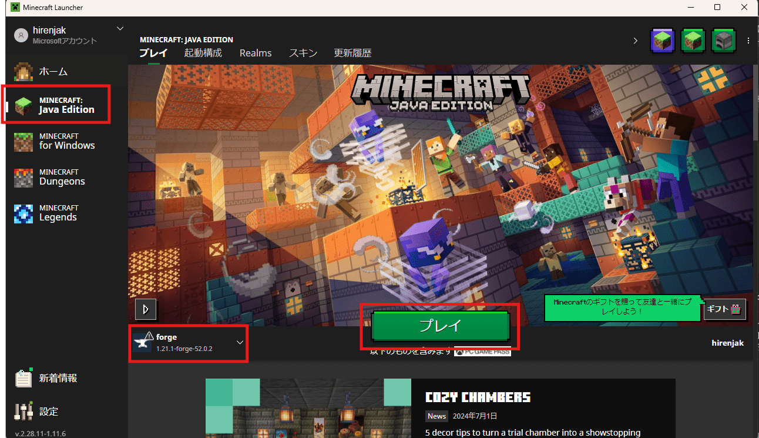Image resolution: width=759 pixels, height=438 pixels.
Task: Click the play trailer button on banner
Action: click(145, 309)
